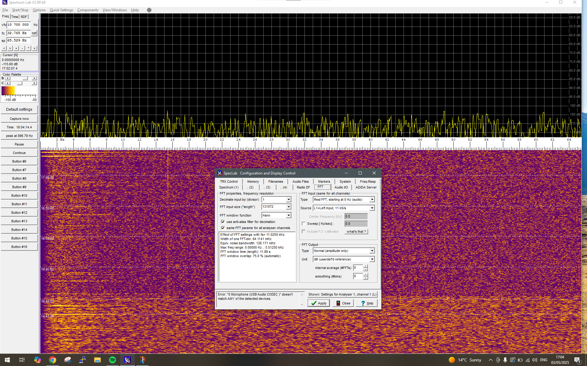
Task: Open the File menu
Action: pos(5,10)
